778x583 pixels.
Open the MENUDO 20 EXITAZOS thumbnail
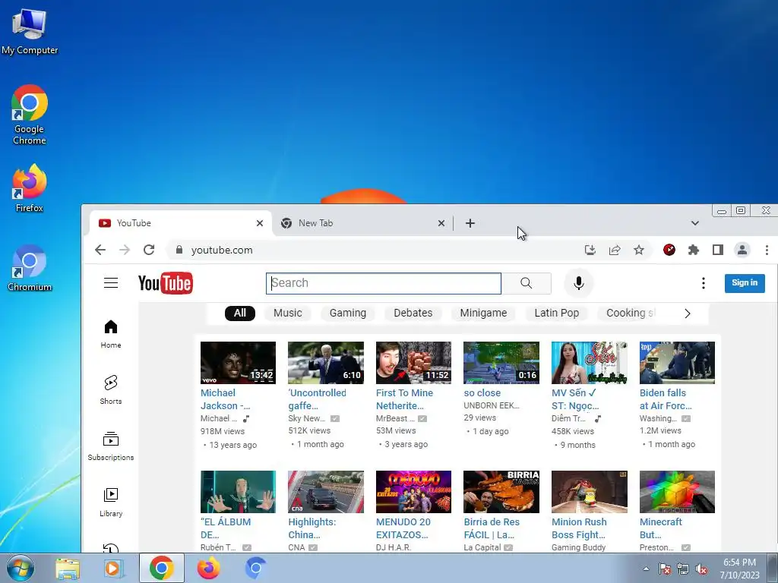(x=413, y=492)
